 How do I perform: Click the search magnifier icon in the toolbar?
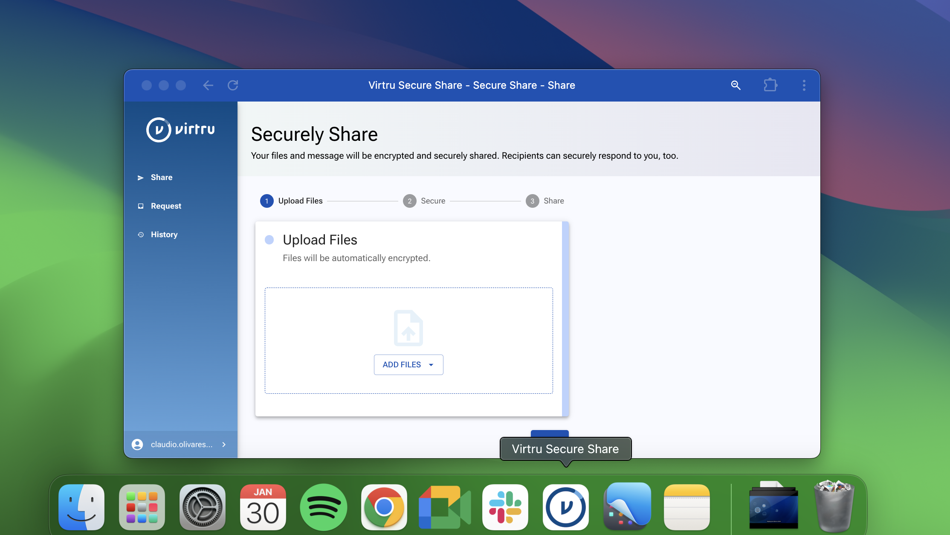(736, 85)
